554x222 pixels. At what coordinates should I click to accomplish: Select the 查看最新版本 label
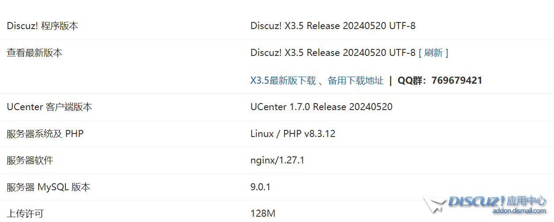pyautogui.click(x=34, y=53)
